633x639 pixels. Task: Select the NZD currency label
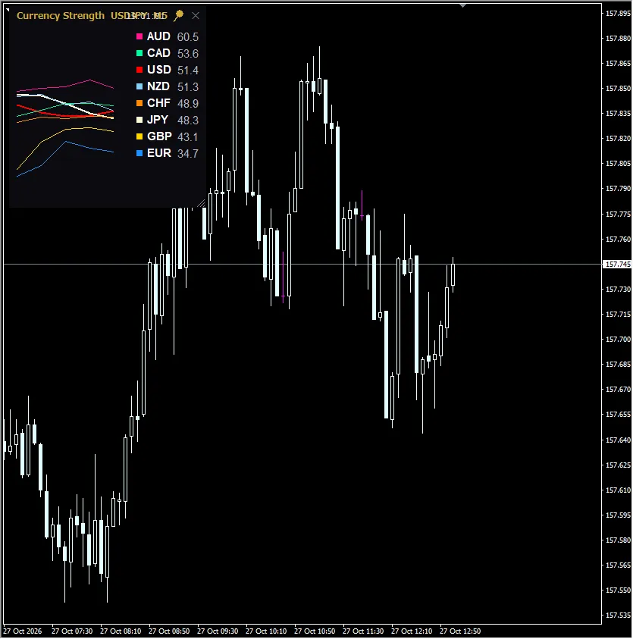[x=158, y=86]
